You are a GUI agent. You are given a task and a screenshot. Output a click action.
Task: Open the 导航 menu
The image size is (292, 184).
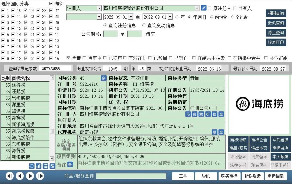pos(206,176)
